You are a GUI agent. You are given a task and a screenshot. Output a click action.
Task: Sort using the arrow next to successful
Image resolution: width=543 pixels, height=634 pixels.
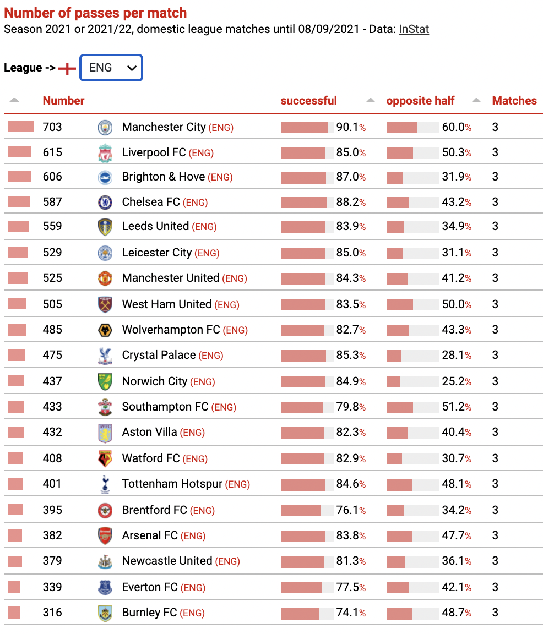[370, 100]
